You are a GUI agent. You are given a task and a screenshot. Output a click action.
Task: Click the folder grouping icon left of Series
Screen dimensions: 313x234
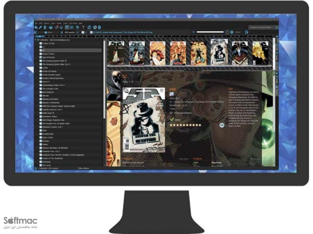pyautogui.click(x=46, y=32)
